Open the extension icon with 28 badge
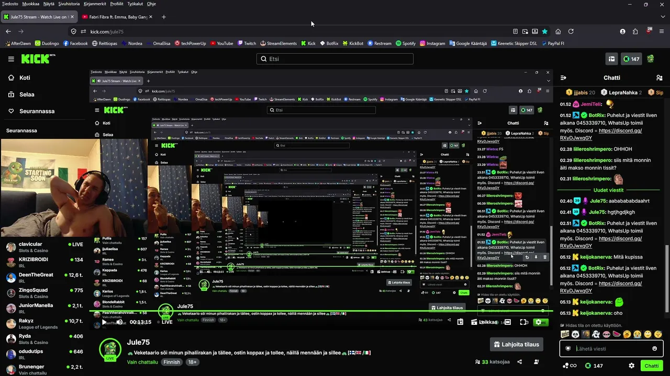This screenshot has width=670, height=376. pyautogui.click(x=649, y=31)
